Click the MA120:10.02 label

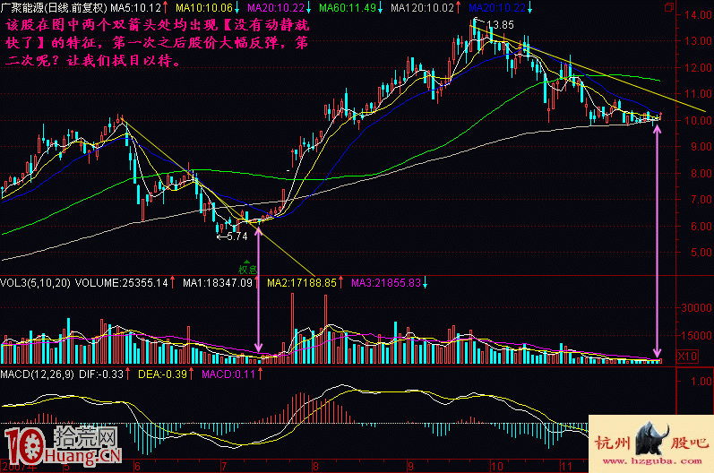422,8
